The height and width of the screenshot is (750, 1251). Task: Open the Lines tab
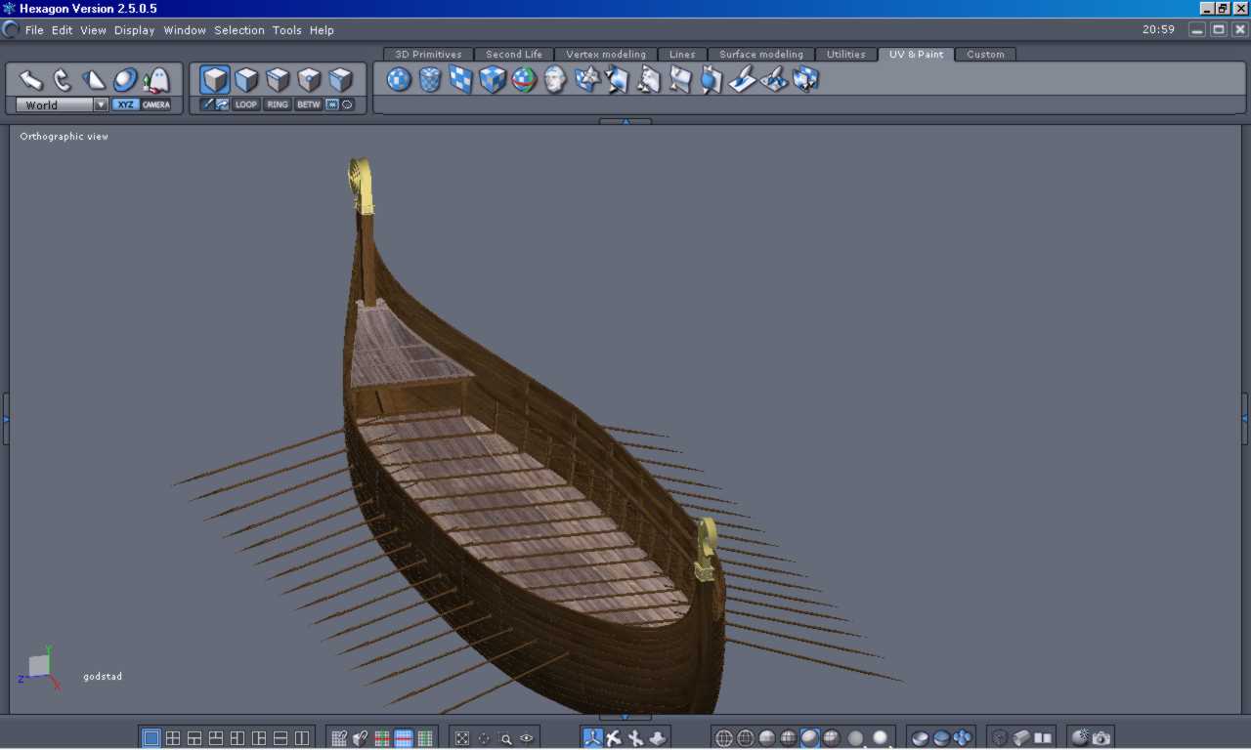[682, 55]
